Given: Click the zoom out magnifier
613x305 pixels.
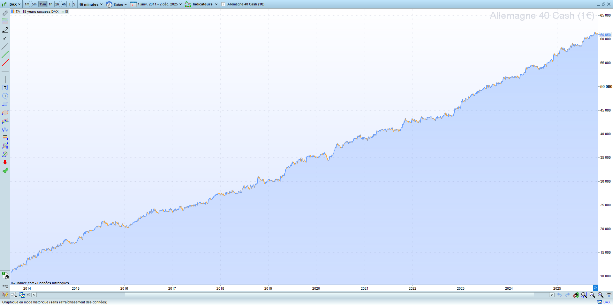Looking at the screenshot, I should [x=592, y=295].
